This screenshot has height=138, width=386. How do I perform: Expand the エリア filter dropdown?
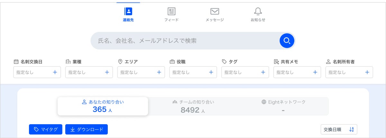tap(141, 72)
